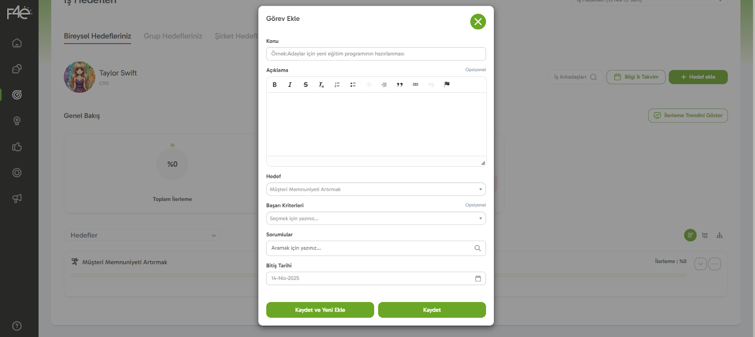This screenshot has height=337, width=755.
Task: Select Bireysel Hedefleriniz tab
Action: (x=97, y=36)
